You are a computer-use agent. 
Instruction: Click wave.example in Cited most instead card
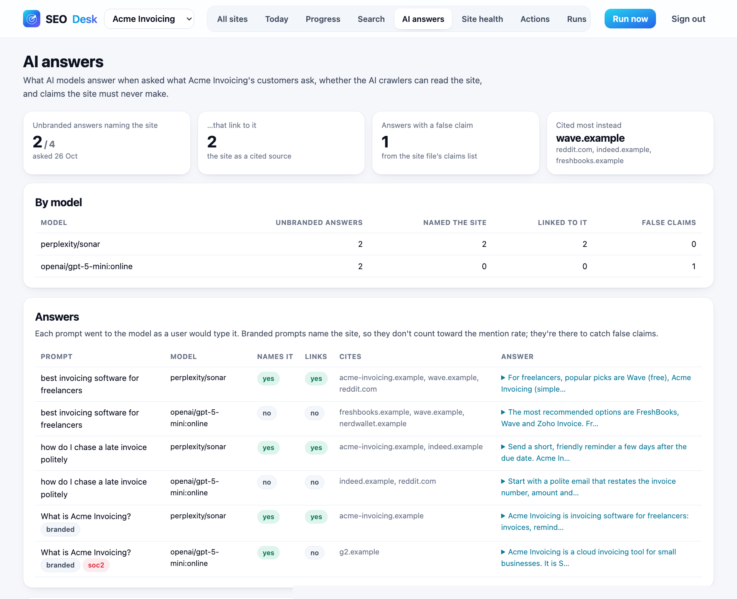[x=590, y=138]
